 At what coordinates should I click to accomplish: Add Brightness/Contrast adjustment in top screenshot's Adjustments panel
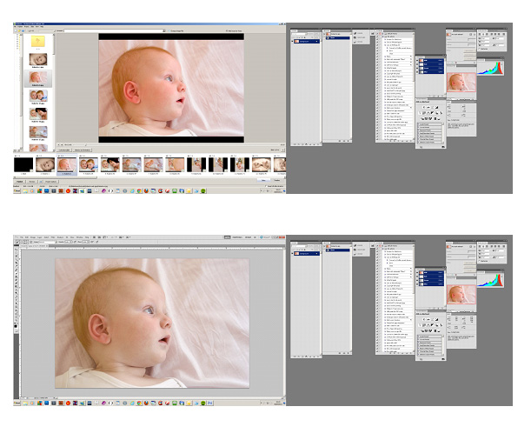pyautogui.click(x=424, y=107)
